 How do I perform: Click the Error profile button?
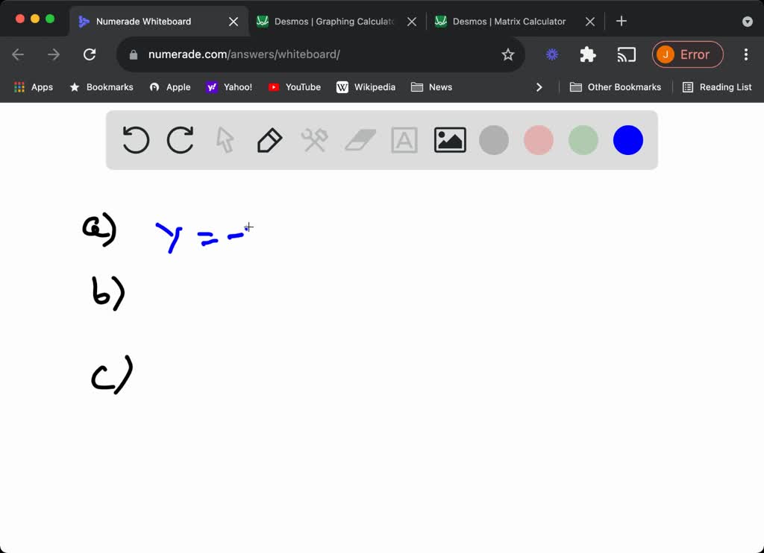click(687, 54)
